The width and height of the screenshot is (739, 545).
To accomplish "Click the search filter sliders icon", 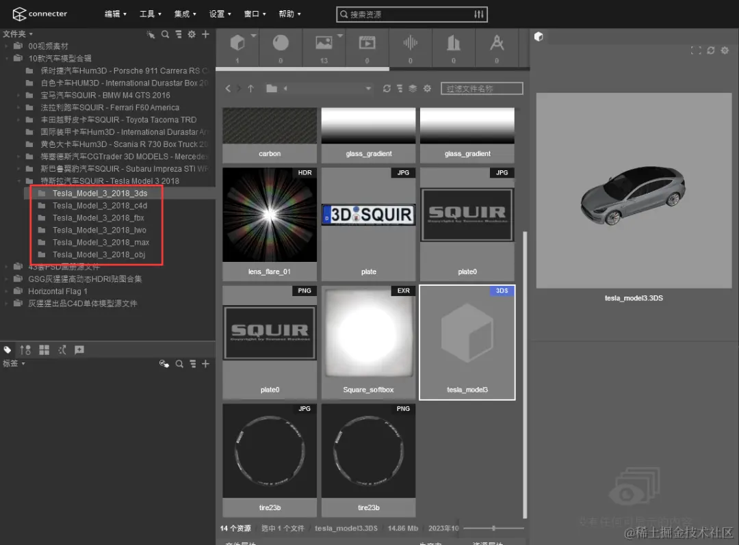I will pos(479,14).
